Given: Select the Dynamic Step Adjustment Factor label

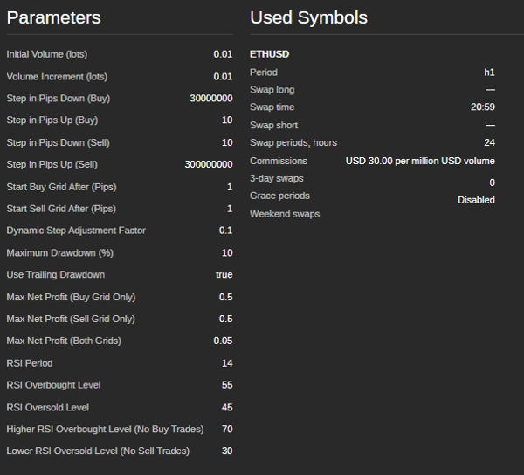Looking at the screenshot, I should (76, 231).
